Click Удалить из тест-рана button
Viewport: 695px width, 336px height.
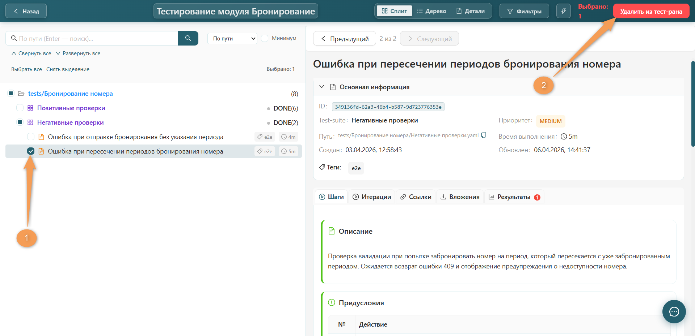(x=651, y=11)
